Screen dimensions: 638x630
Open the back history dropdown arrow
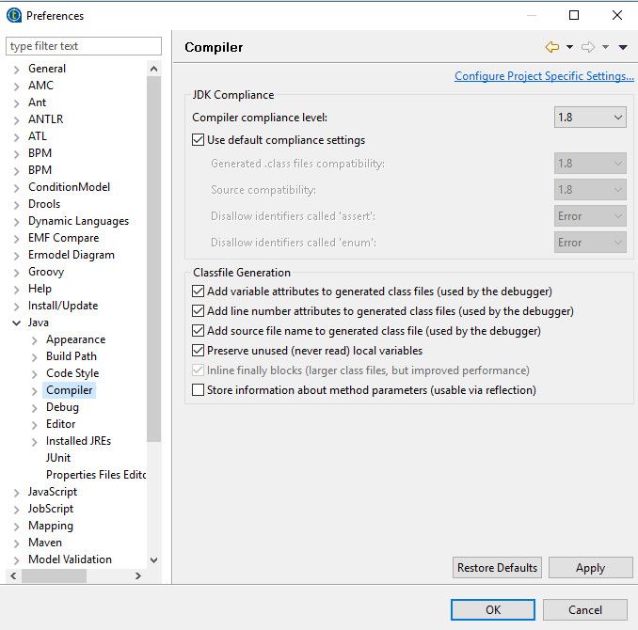pos(569,47)
